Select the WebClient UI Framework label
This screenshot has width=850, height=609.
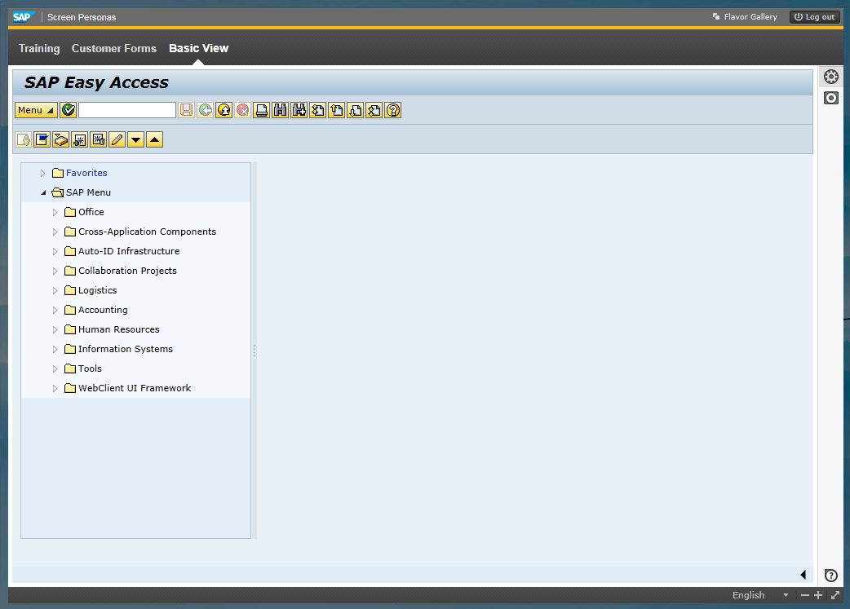pyautogui.click(x=135, y=388)
